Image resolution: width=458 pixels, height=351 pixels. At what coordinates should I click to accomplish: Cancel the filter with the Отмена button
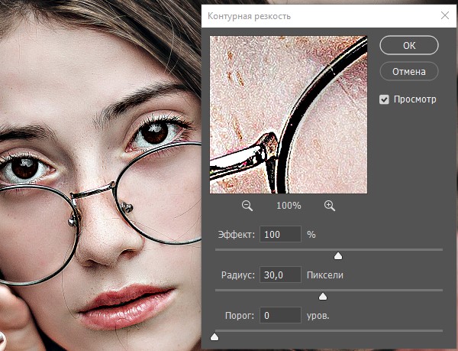point(409,71)
